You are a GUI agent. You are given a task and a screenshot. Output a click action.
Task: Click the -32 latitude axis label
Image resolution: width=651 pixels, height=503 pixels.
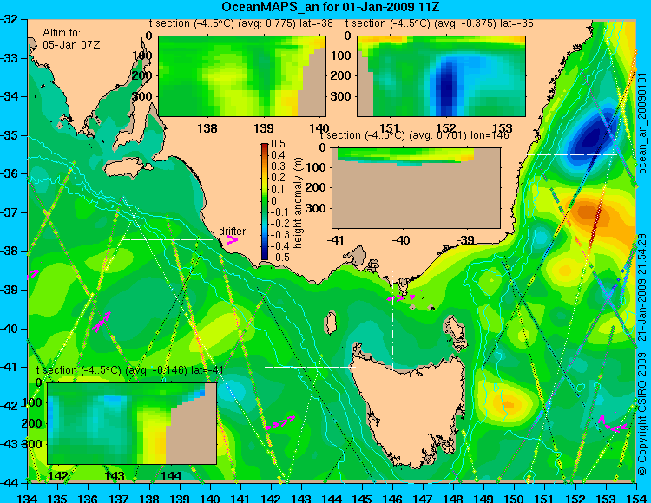[x=10, y=19]
